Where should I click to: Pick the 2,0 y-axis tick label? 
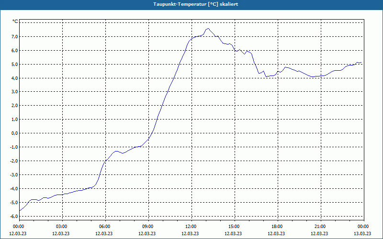(14, 106)
